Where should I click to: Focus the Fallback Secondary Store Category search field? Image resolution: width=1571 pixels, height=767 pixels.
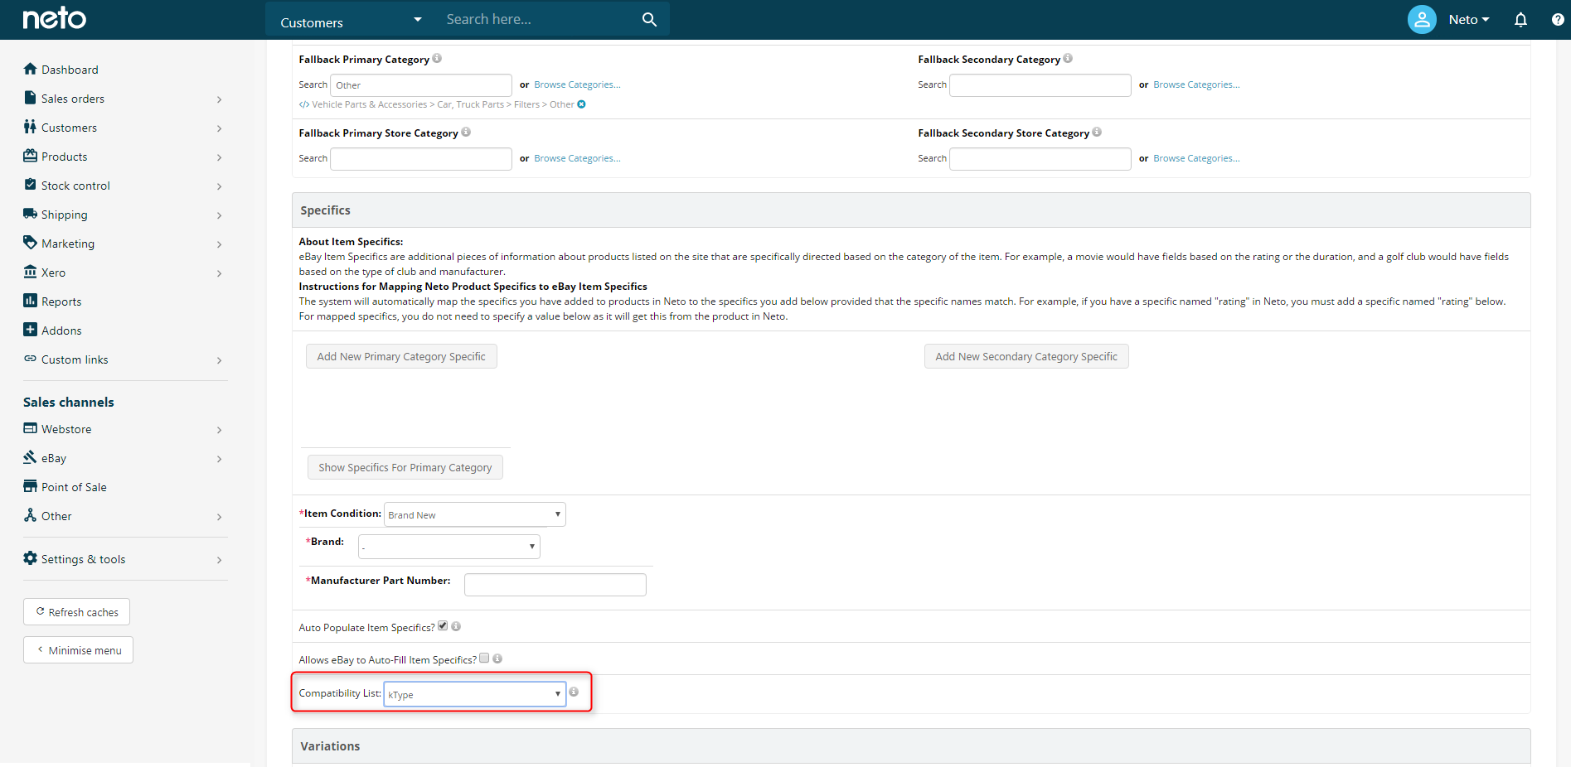[x=1040, y=159]
